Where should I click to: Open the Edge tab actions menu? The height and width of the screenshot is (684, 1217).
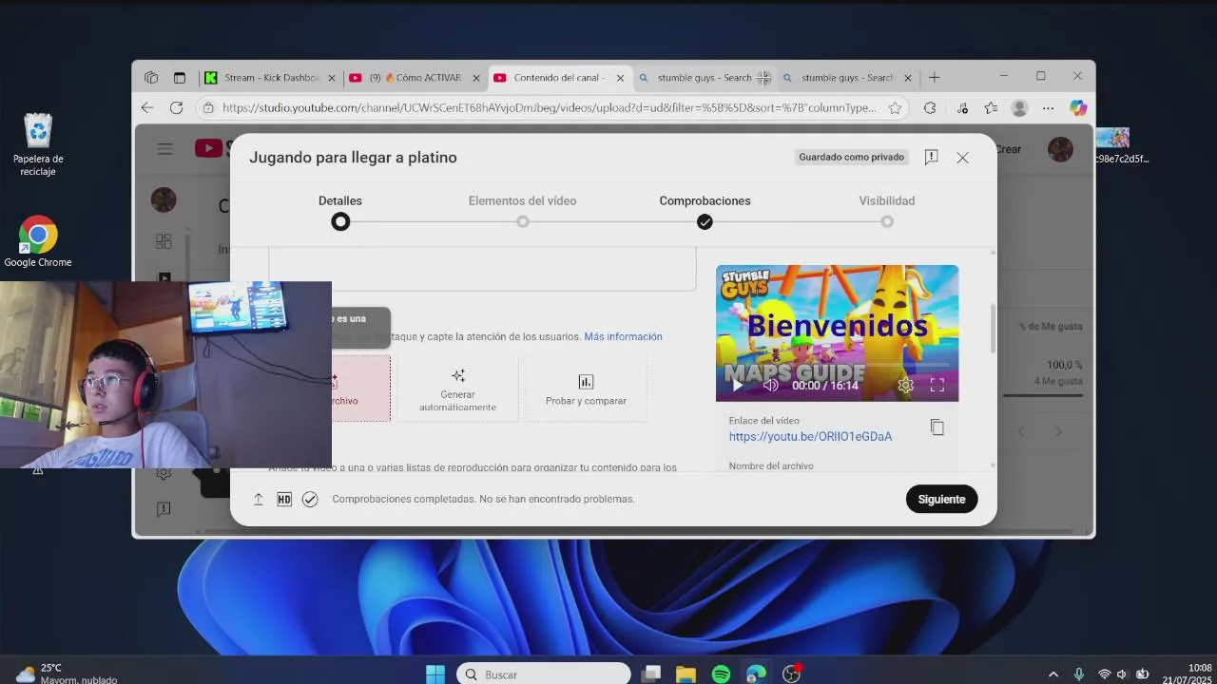(179, 78)
